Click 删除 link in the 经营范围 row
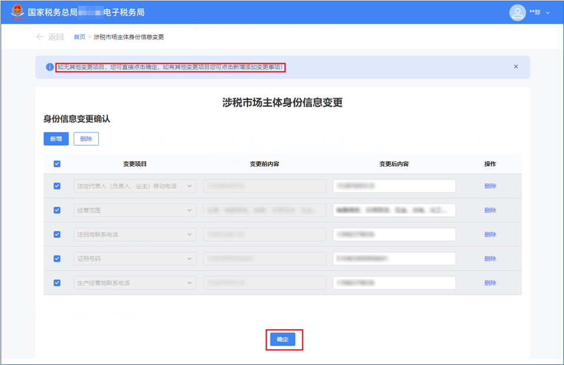Viewport: 564px width, 365px height. pos(490,210)
